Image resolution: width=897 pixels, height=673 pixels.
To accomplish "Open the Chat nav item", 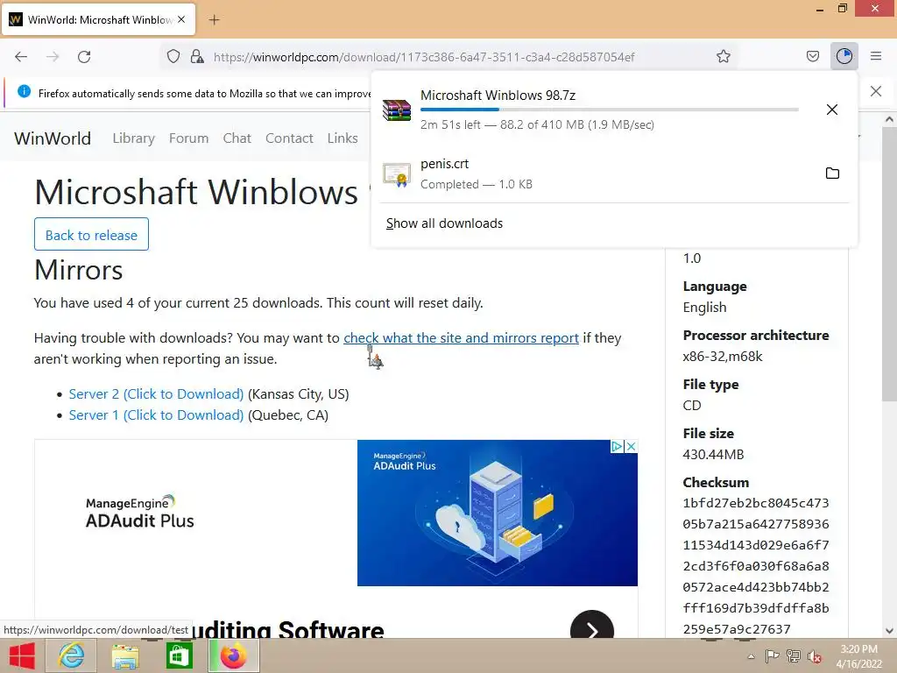I will point(237,138).
